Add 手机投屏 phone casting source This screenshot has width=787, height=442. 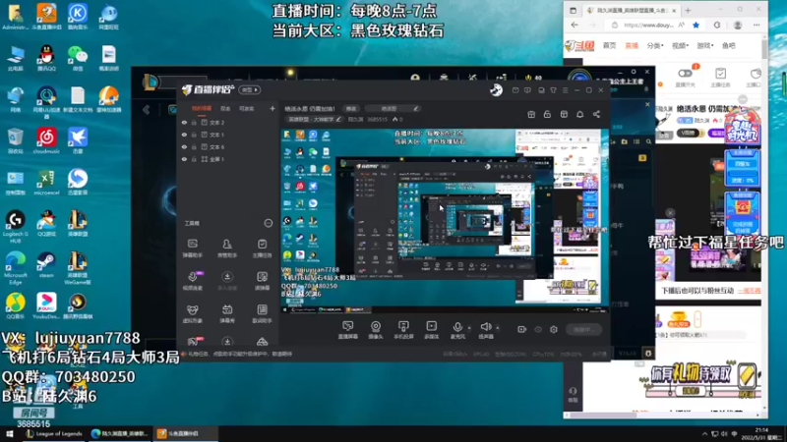click(403, 330)
